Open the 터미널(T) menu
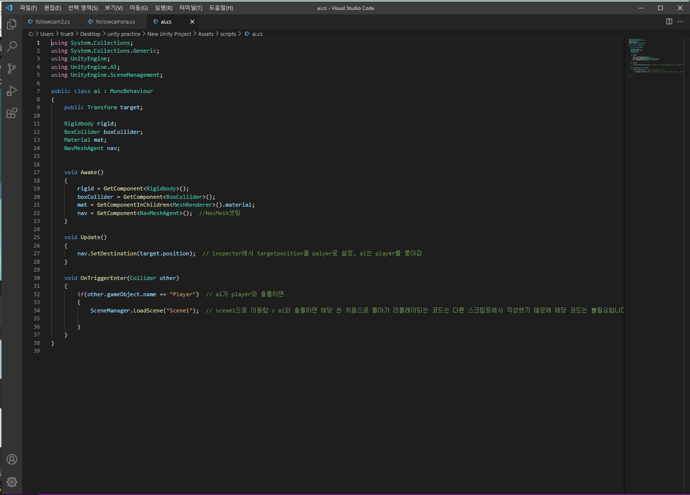The image size is (690, 495). (x=191, y=8)
